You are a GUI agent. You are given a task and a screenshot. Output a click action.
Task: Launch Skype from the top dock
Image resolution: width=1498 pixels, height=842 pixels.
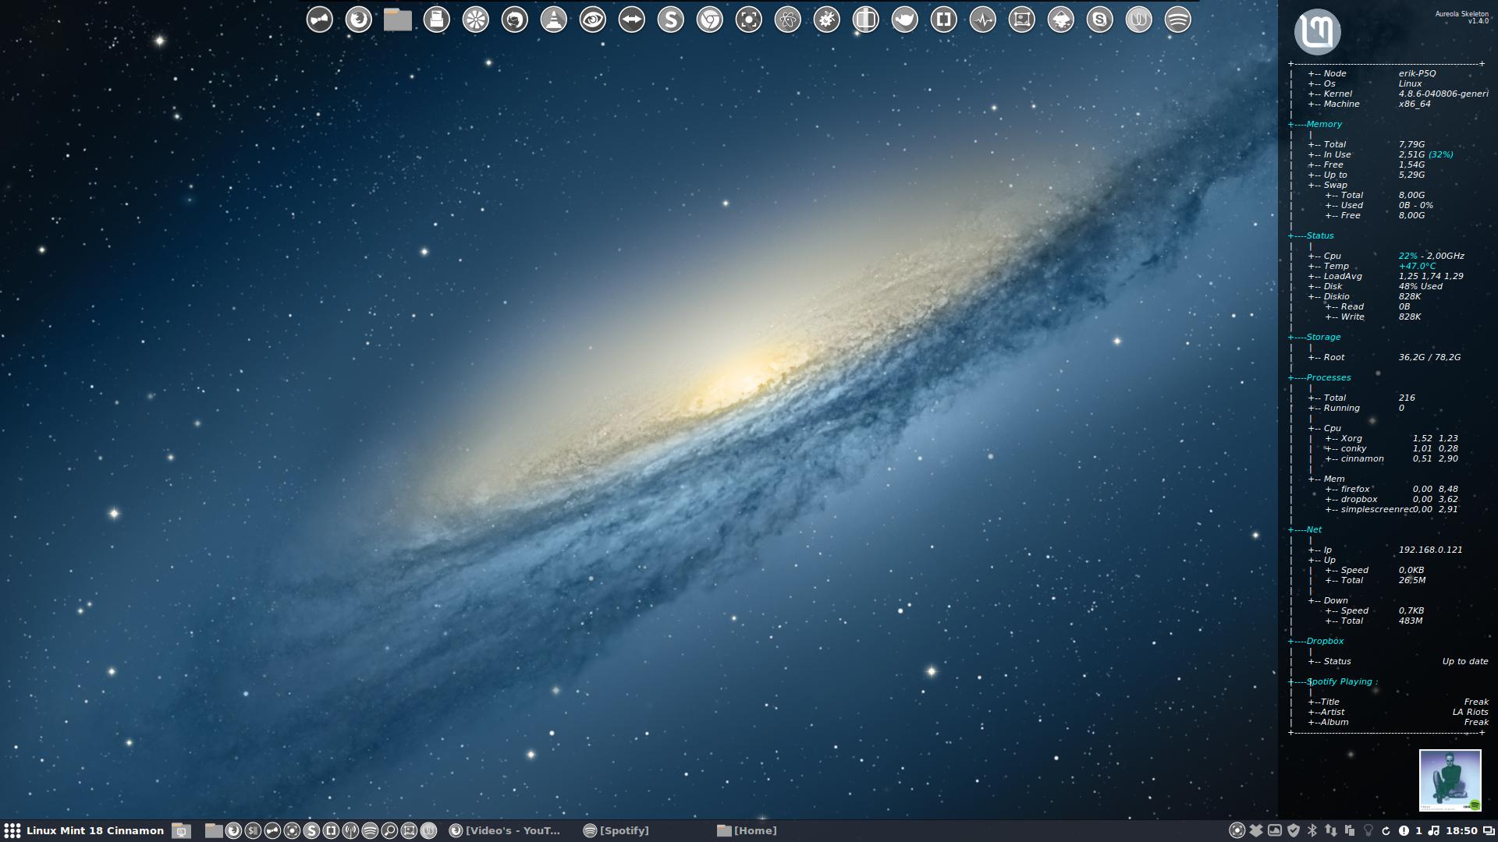[1100, 19]
